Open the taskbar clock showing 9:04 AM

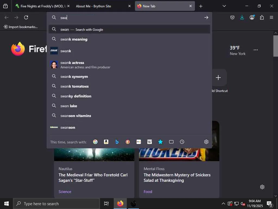255,204
